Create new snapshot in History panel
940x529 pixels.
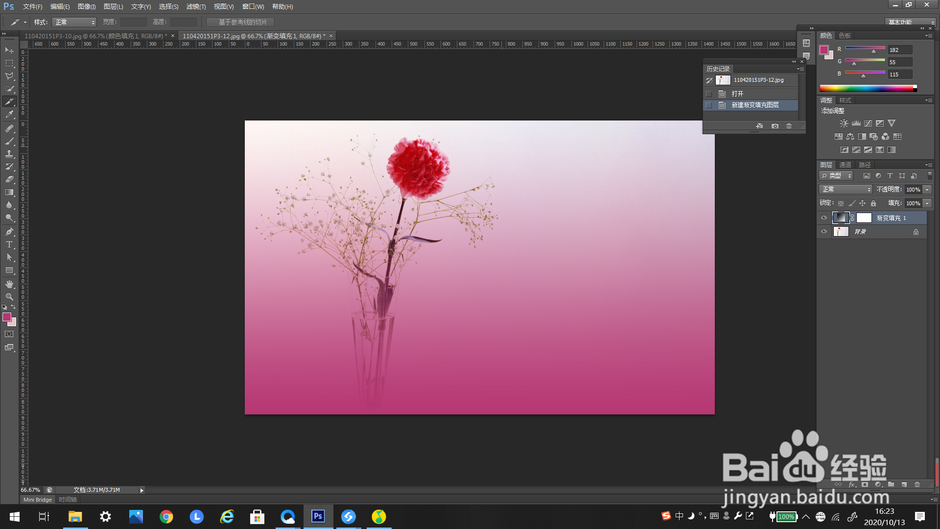pyautogui.click(x=775, y=126)
